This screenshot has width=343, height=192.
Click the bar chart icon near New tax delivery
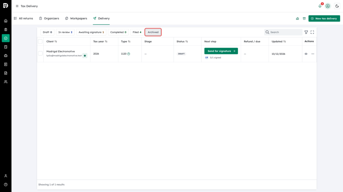click(297, 19)
